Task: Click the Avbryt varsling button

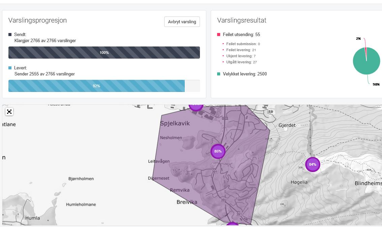Action: point(182,22)
